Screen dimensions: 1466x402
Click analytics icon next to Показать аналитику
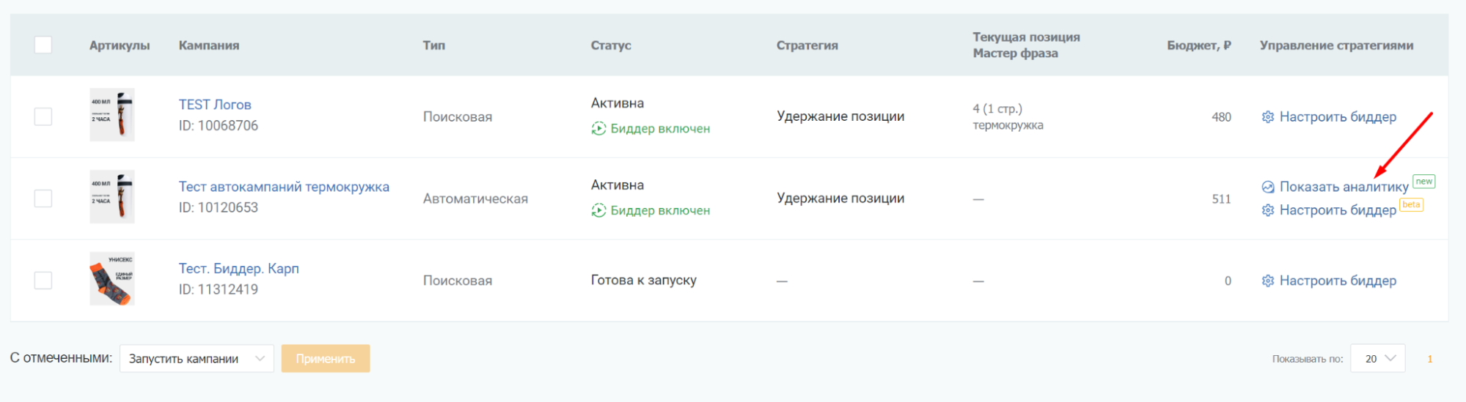pos(1267,187)
